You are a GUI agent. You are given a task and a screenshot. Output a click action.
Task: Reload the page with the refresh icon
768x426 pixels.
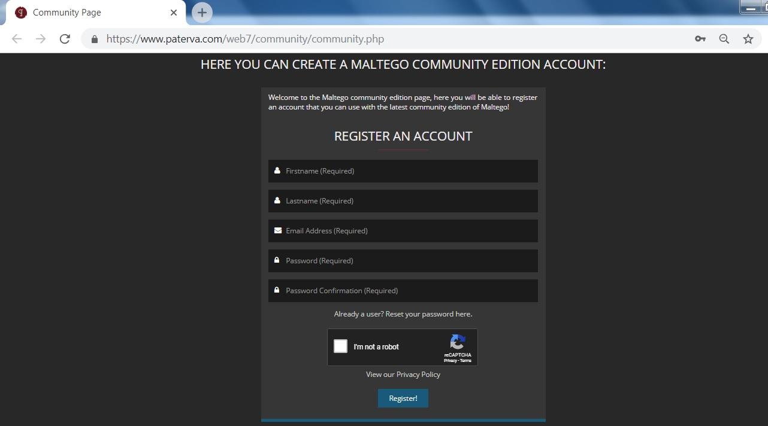(65, 39)
